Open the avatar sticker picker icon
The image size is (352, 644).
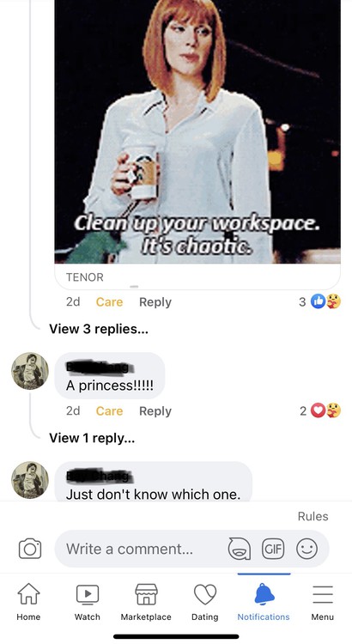pos(240,549)
